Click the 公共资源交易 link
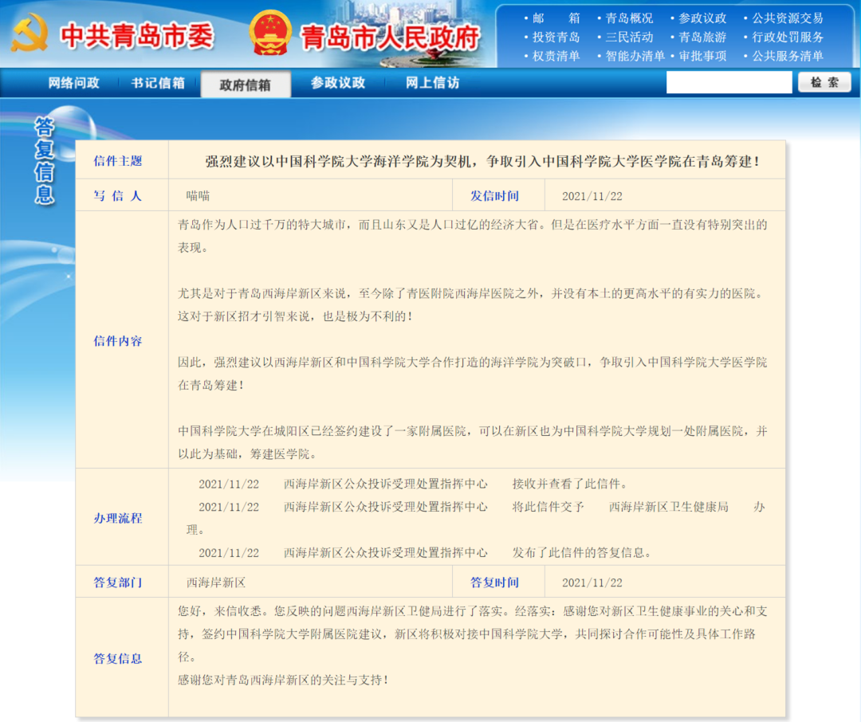This screenshot has width=861, height=722. (x=788, y=18)
